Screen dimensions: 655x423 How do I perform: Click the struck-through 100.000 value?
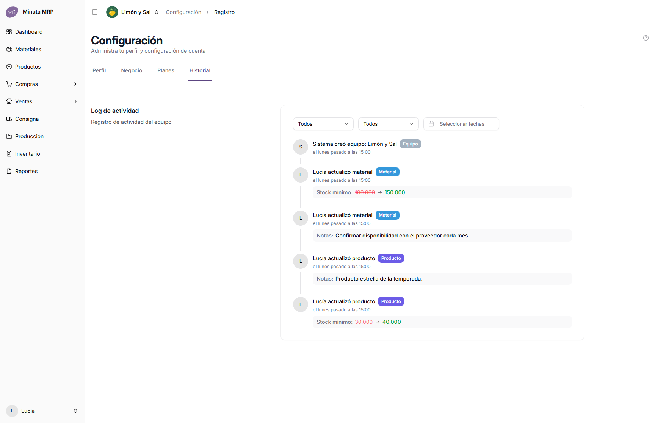click(365, 192)
